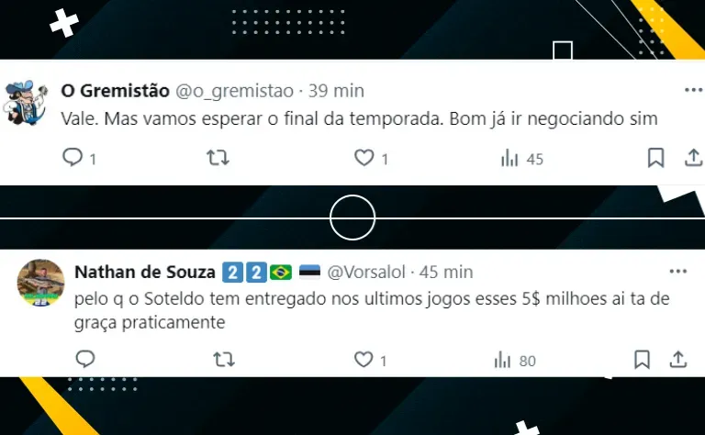Reply to O Gremistão's tweet
This screenshot has height=435, width=705.
[73, 158]
